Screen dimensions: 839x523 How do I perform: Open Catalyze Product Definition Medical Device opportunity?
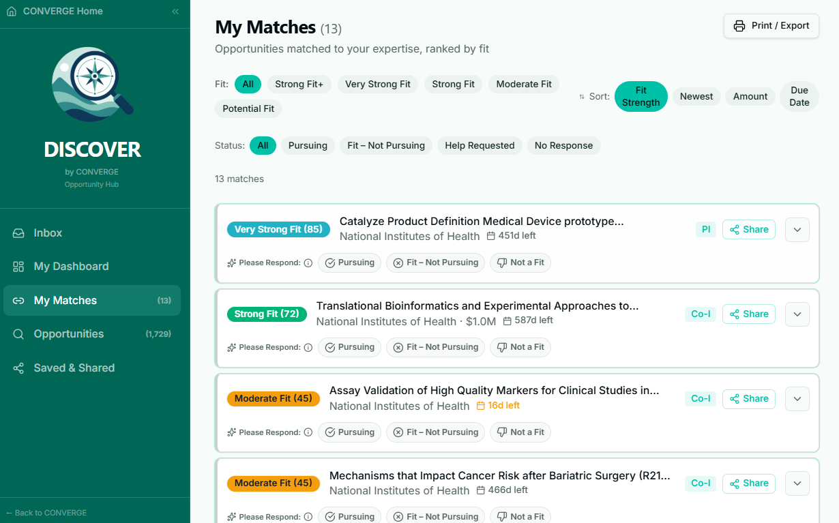click(x=482, y=222)
